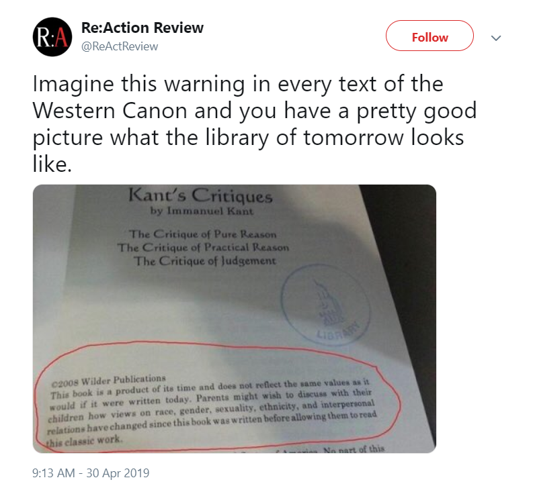Image resolution: width=533 pixels, height=488 pixels.
Task: Open the Re:Action Review display name link
Action: [x=142, y=28]
